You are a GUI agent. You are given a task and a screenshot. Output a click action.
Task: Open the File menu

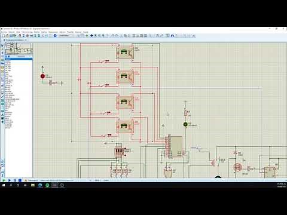point(4,32)
